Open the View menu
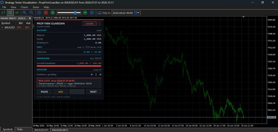Viewport: 278px width, 132px height. pos(13,7)
